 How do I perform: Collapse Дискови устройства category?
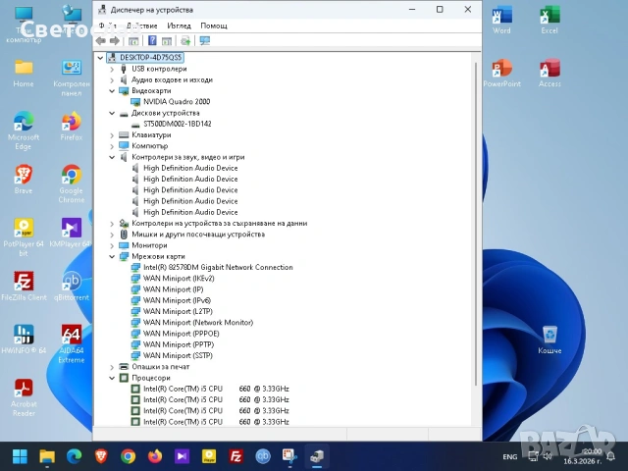(112, 113)
